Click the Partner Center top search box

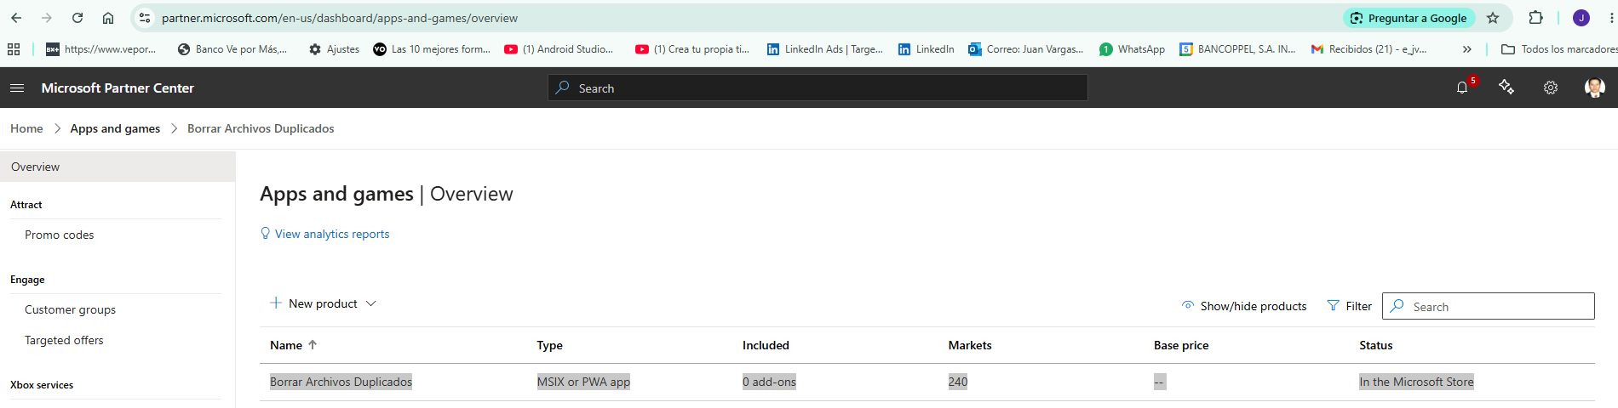point(818,88)
